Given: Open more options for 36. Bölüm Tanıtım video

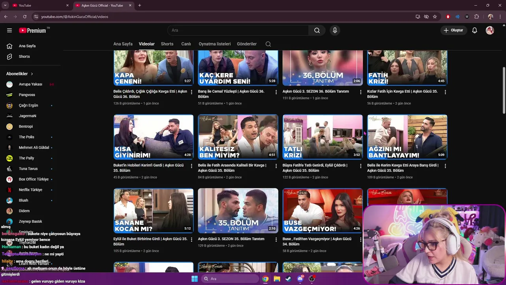Looking at the screenshot, I should coord(361,92).
